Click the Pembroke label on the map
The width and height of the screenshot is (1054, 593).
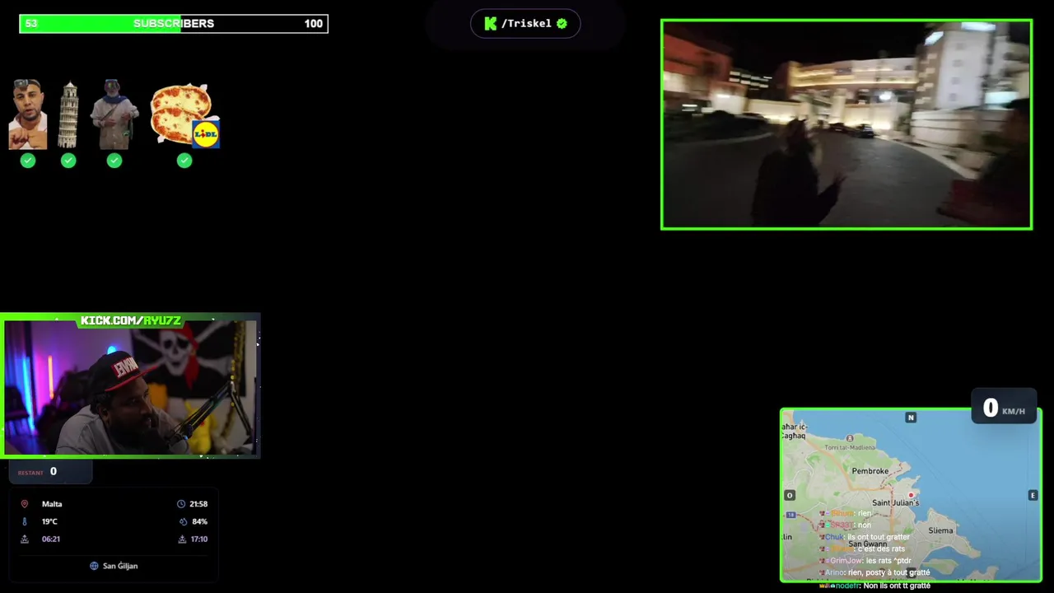870,471
